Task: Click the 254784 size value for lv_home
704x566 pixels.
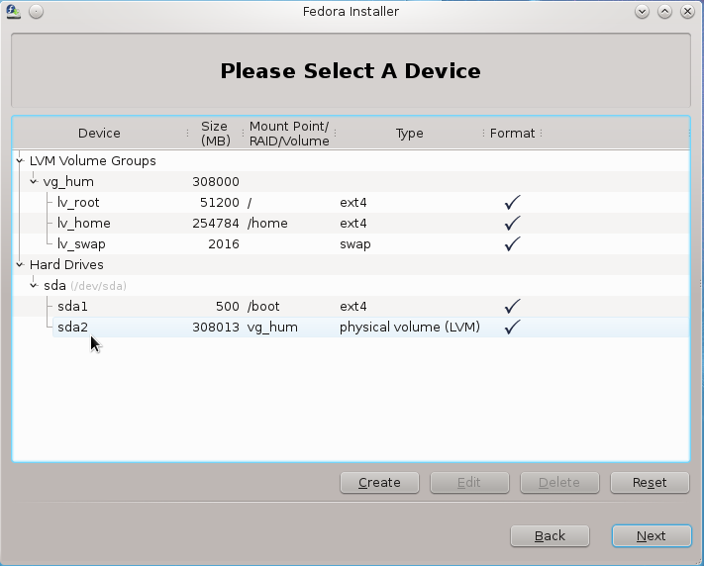Action: click(216, 223)
